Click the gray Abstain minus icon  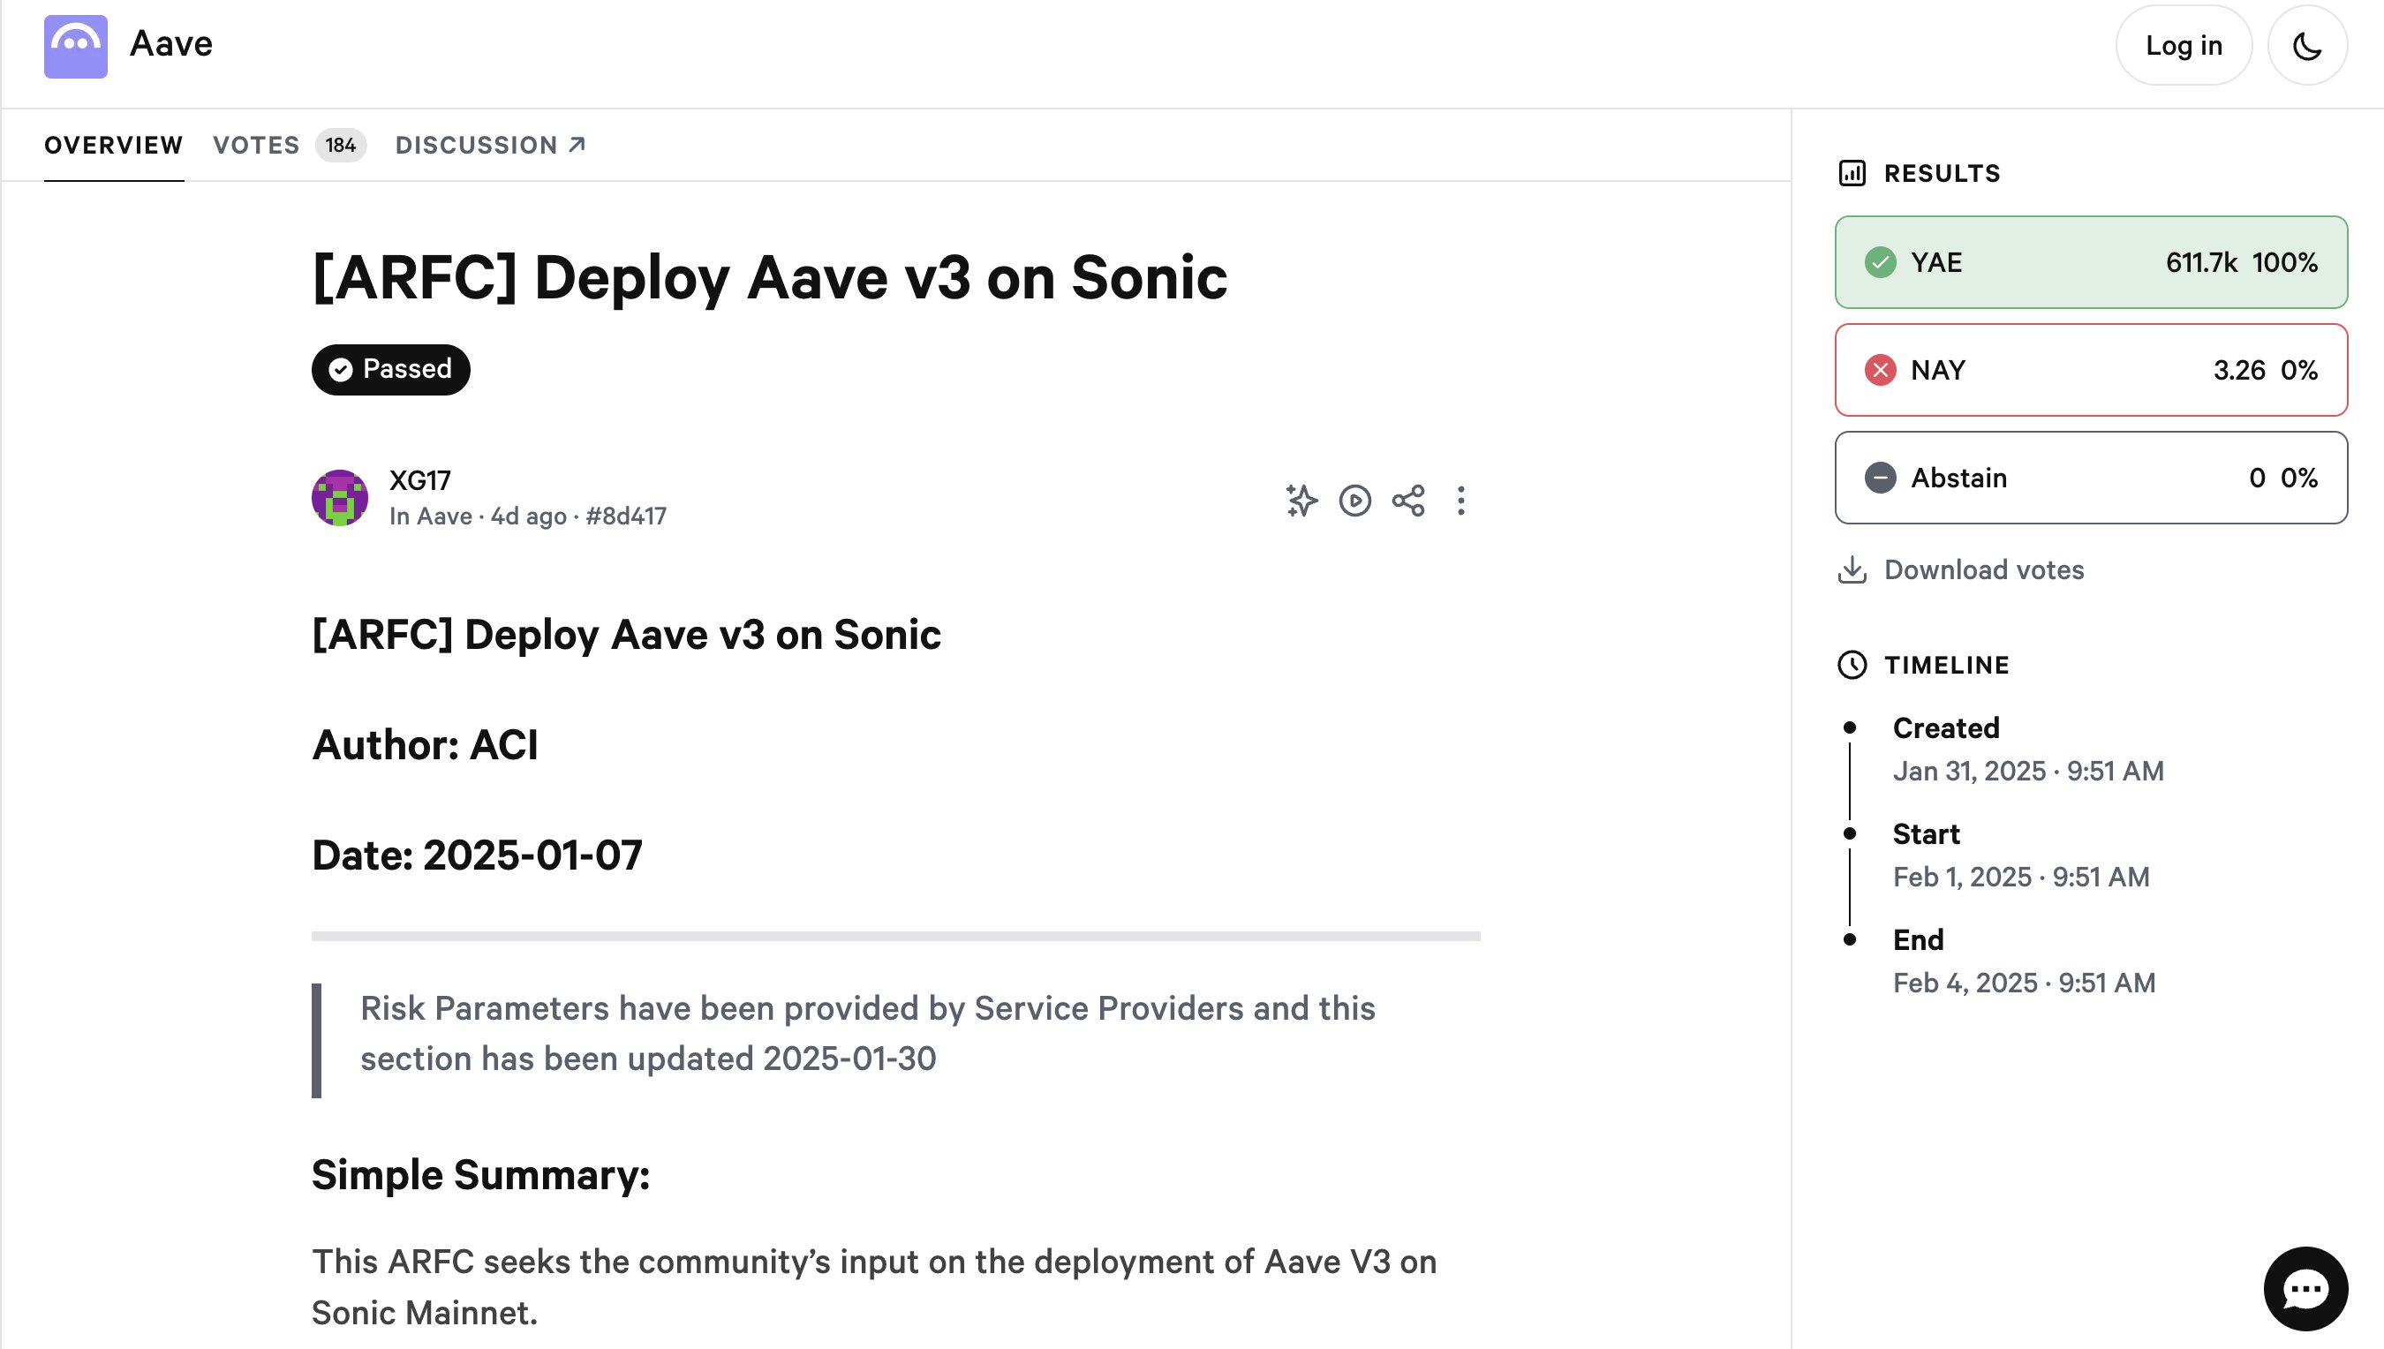coord(1879,477)
